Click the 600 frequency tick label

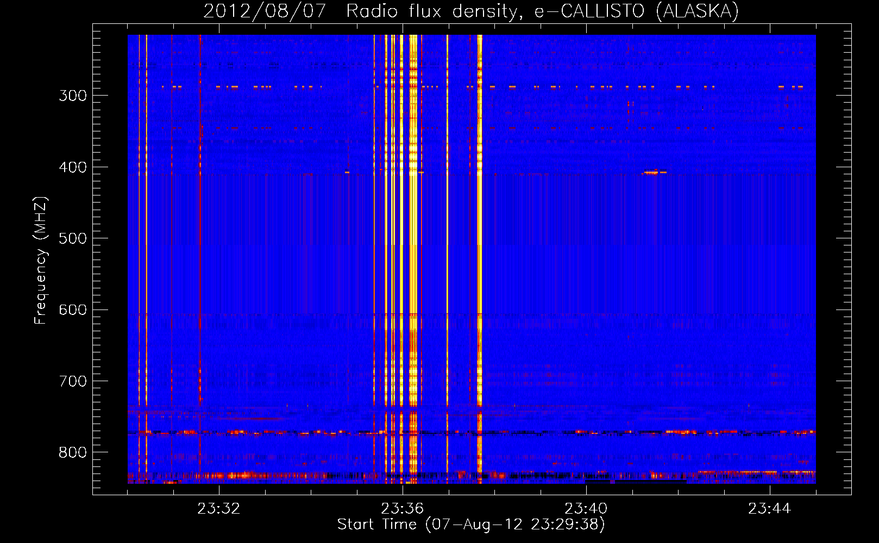point(73,310)
